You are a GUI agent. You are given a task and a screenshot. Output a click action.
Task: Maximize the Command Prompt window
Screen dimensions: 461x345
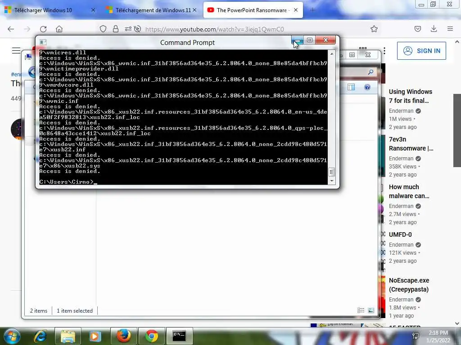point(310,40)
